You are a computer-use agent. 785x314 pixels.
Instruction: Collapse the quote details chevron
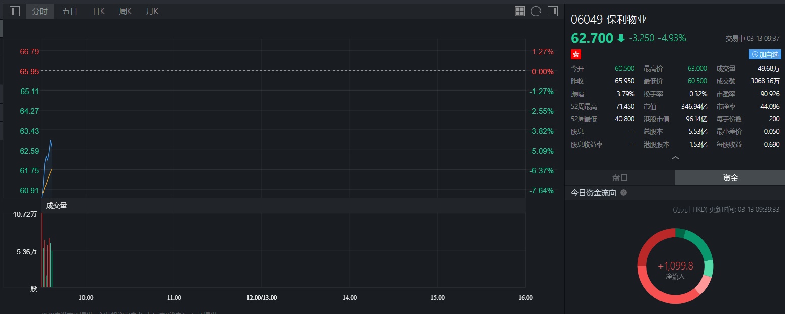point(675,158)
